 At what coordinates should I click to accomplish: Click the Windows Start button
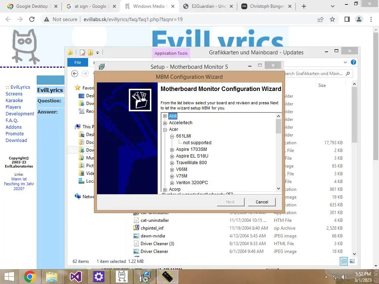tap(9, 277)
